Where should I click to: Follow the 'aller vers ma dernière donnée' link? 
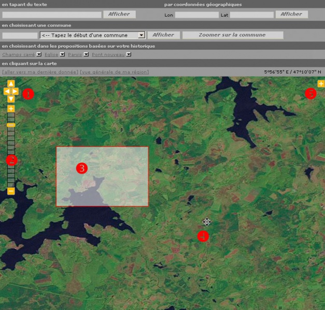40,72
